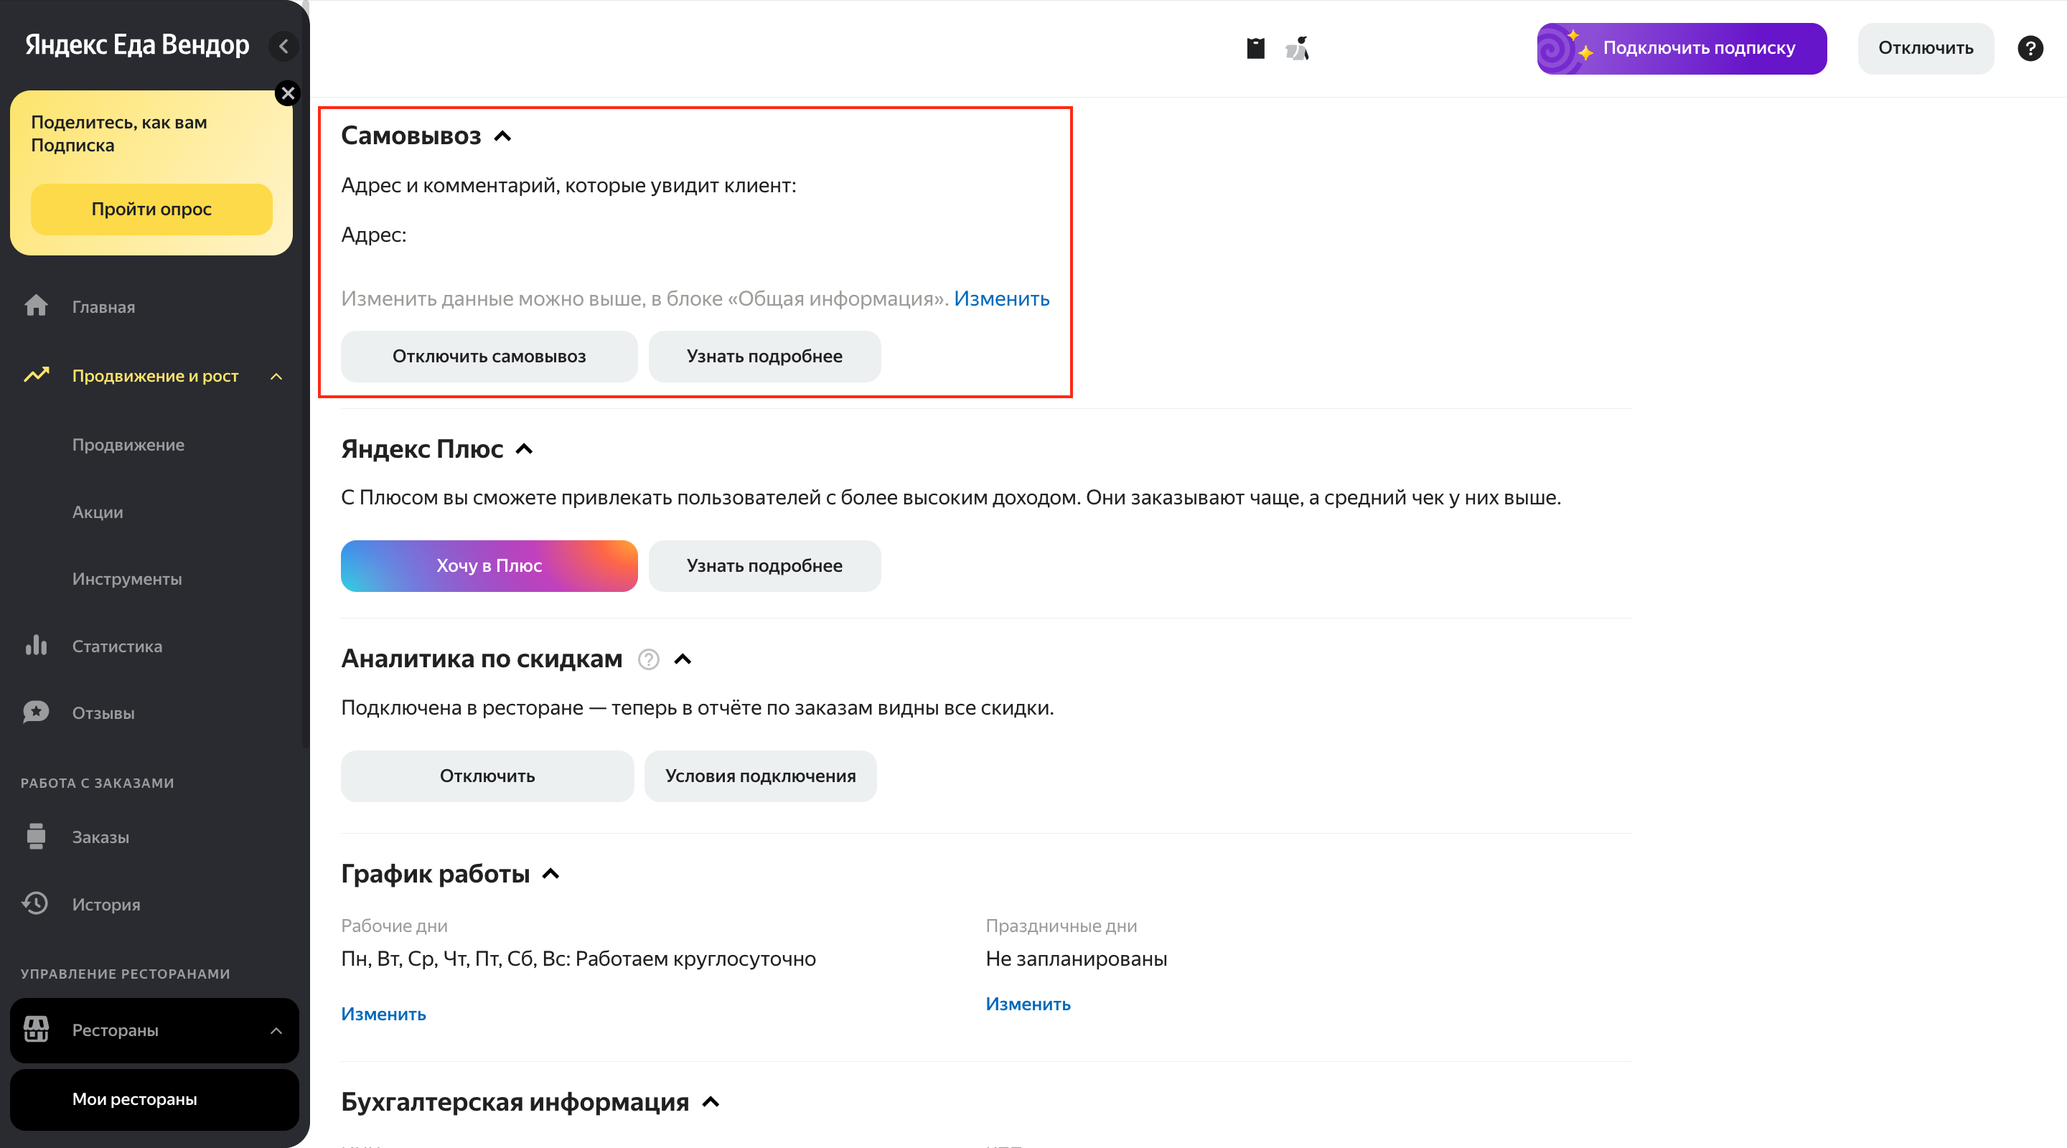
Task: Open История with clock icon
Action: [36, 903]
